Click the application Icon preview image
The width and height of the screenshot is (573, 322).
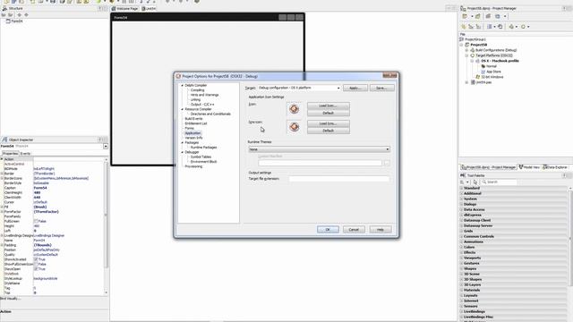point(295,109)
